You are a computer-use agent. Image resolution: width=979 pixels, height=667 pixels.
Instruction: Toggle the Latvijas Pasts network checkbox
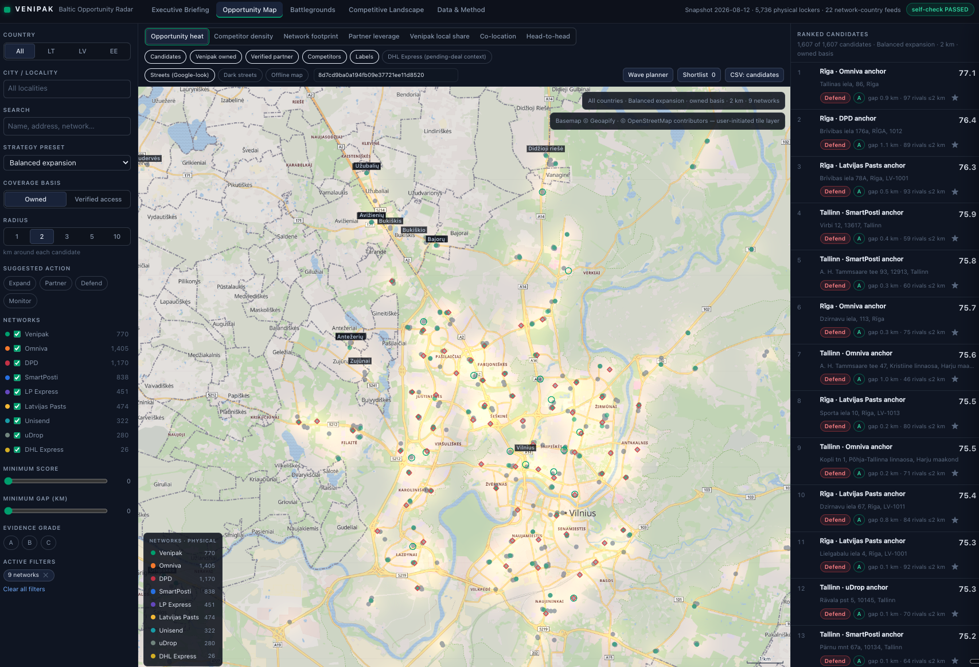(x=17, y=406)
